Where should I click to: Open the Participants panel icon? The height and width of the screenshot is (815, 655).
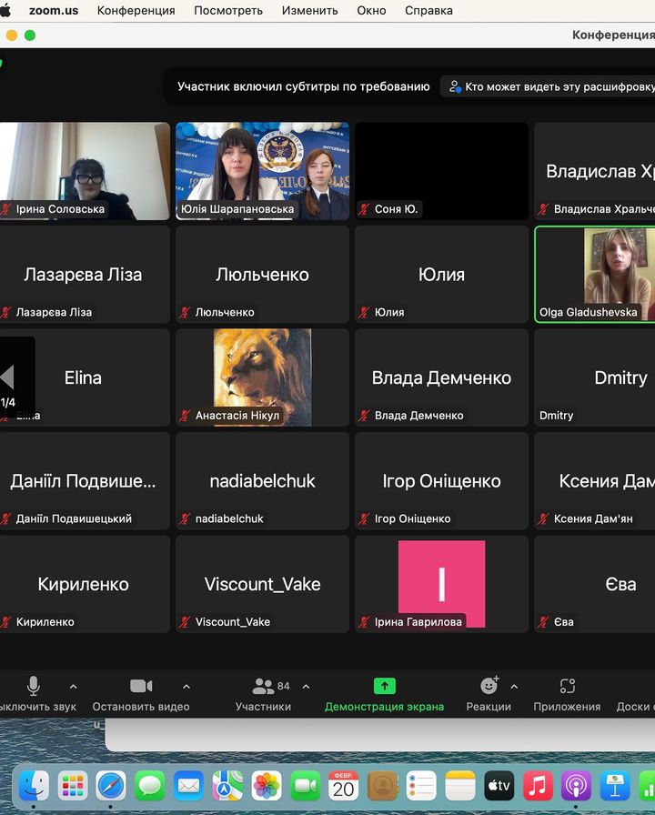coord(263,686)
